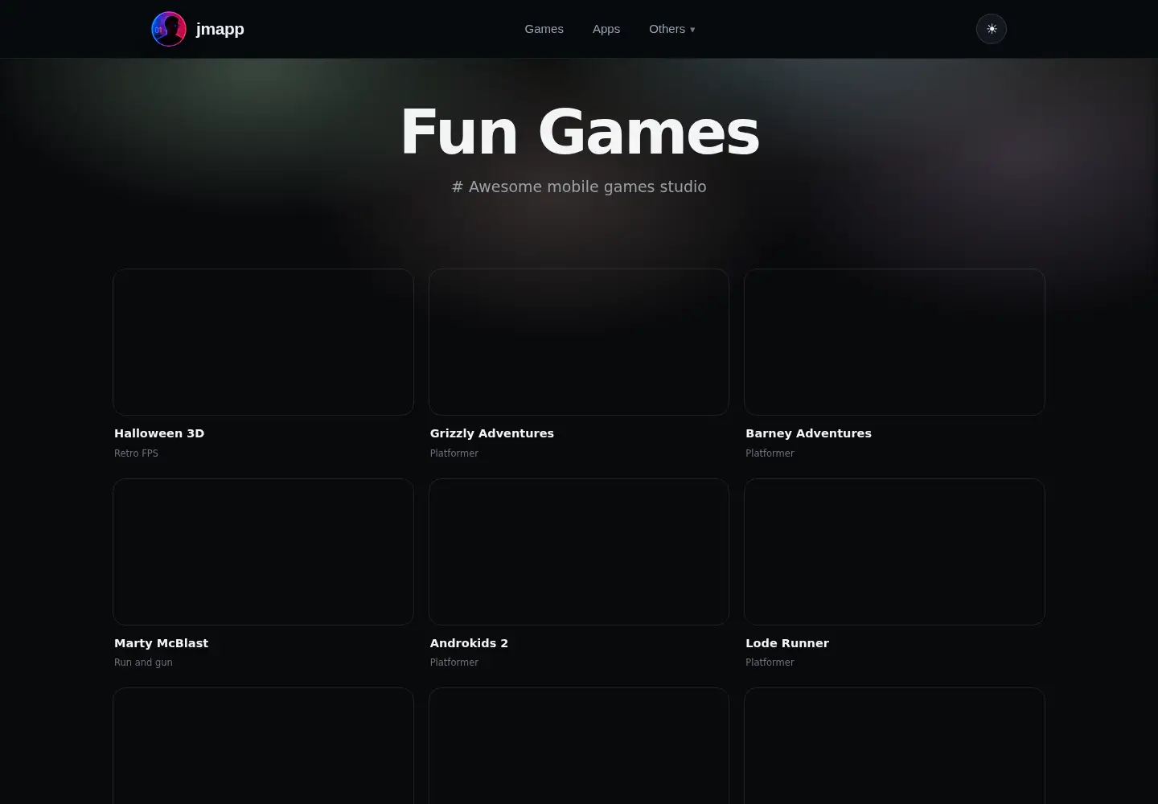This screenshot has height=804, width=1158.
Task: Click the Androkids 2 title
Action: pos(469,643)
